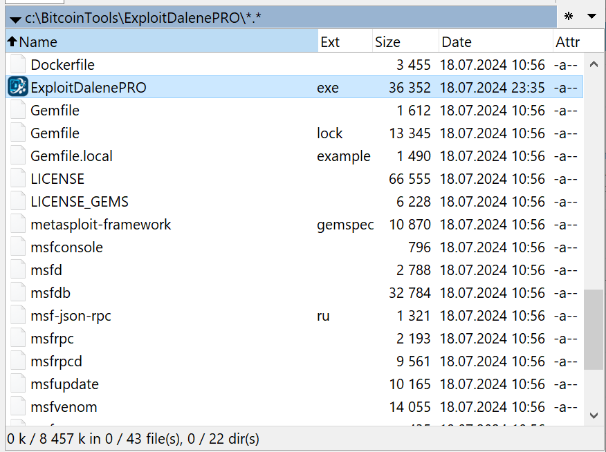Click the exe extension cell
This screenshot has height=452, width=606.
[x=328, y=88]
